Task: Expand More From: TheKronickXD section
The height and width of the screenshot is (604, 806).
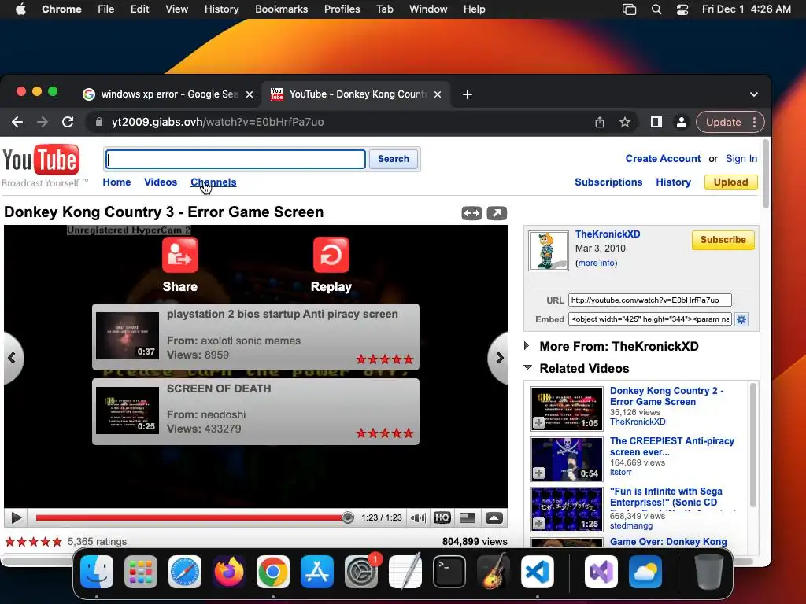Action: point(527,346)
